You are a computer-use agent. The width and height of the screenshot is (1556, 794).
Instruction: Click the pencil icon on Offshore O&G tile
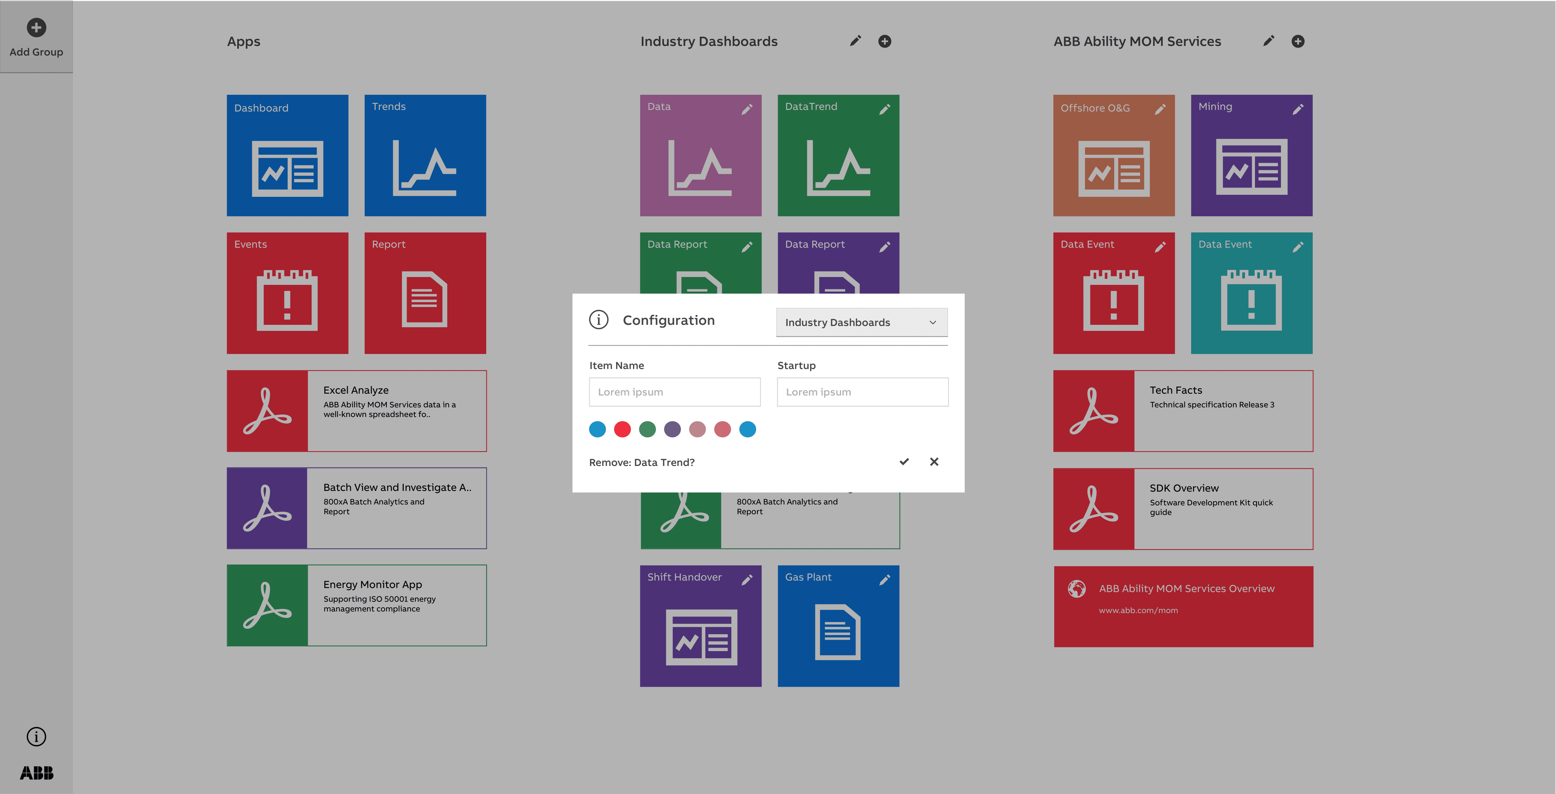[1160, 109]
